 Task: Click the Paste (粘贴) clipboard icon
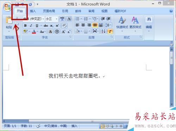(9, 20)
